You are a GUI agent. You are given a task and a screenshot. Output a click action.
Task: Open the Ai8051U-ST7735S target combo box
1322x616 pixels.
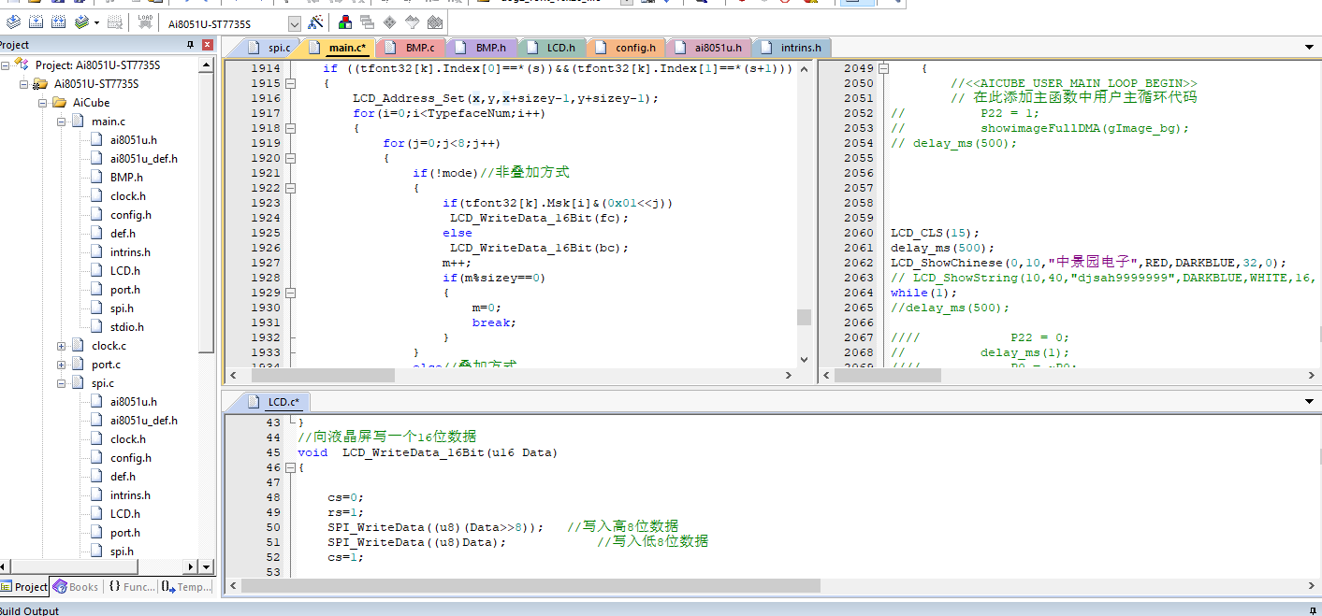tap(233, 23)
